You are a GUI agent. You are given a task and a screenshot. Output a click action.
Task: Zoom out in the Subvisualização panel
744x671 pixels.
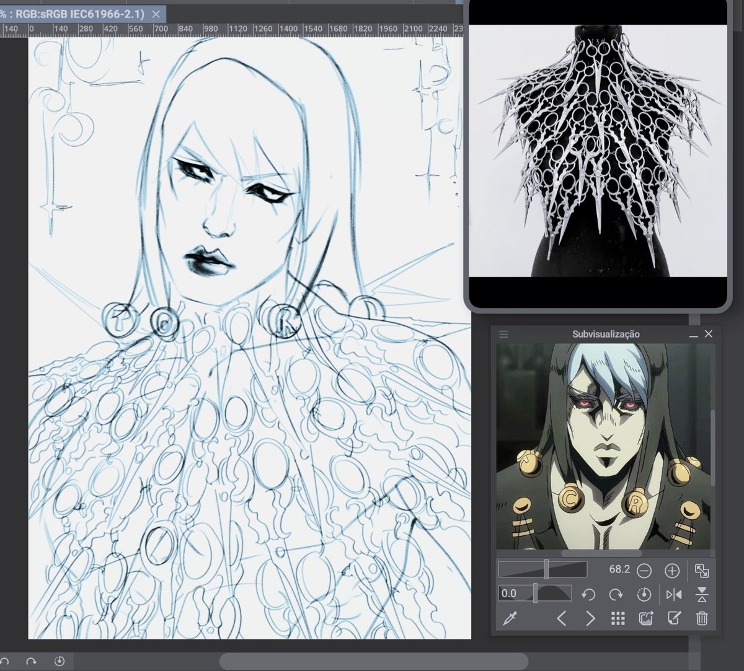coord(644,571)
